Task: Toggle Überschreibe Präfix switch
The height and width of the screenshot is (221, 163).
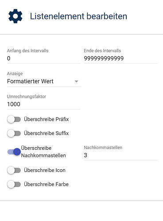Action: click(14, 119)
